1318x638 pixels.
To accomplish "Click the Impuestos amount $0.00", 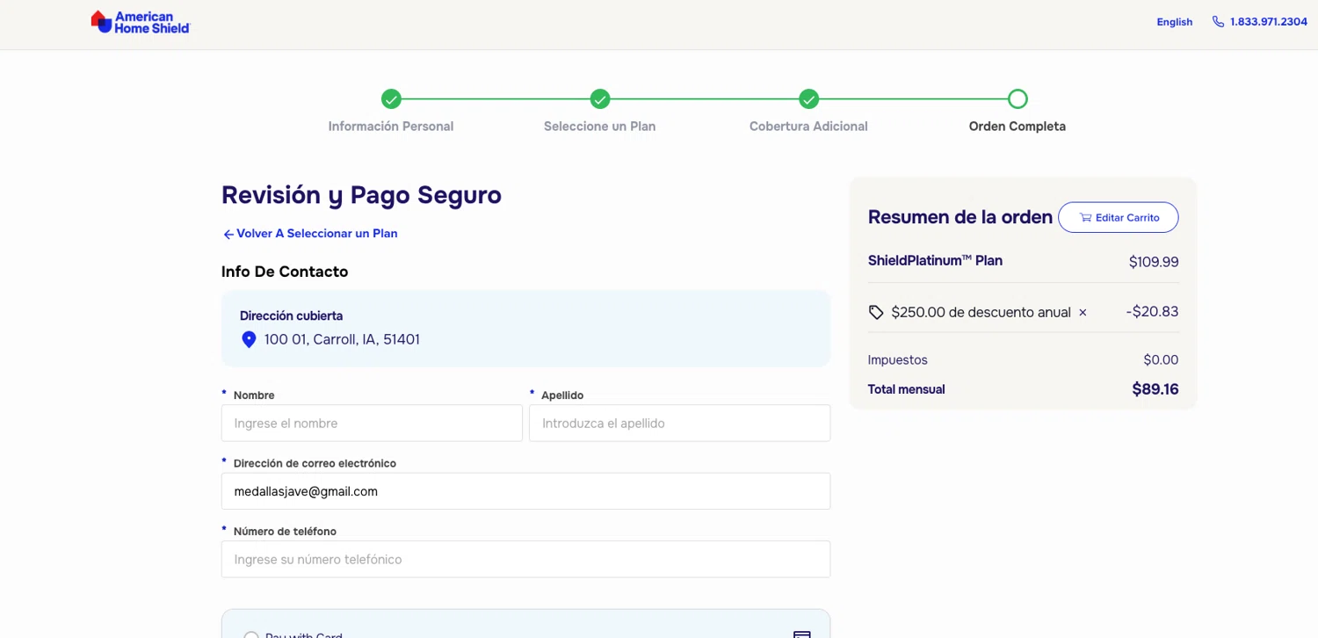I will click(x=1161, y=360).
